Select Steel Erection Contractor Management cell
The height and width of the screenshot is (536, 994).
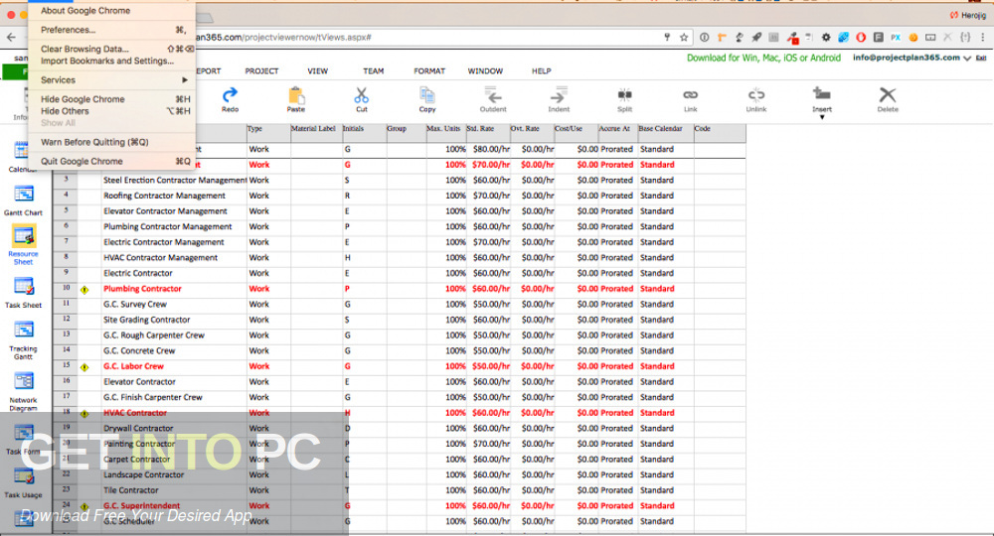[174, 181]
